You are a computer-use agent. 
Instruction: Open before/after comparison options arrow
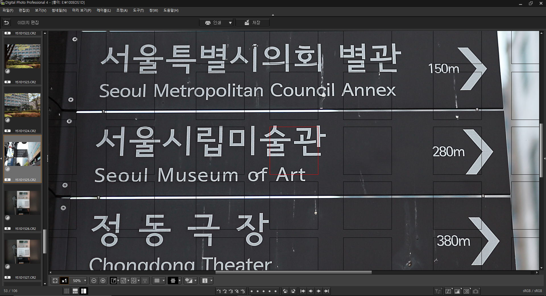[128, 281]
